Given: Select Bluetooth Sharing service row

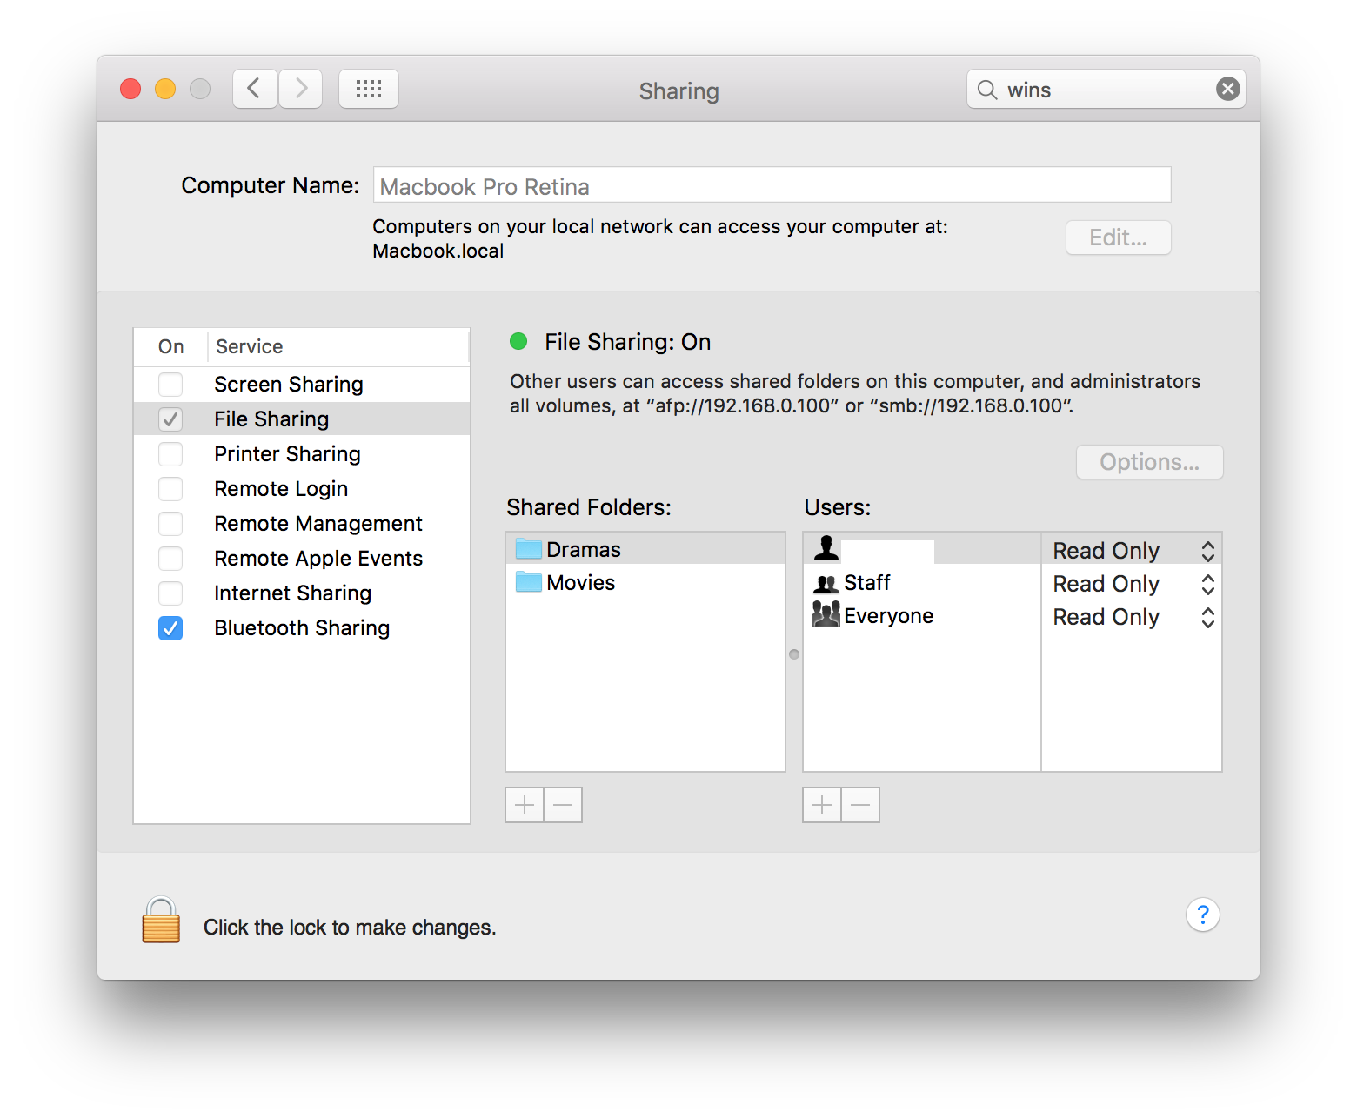Looking at the screenshot, I should [302, 628].
